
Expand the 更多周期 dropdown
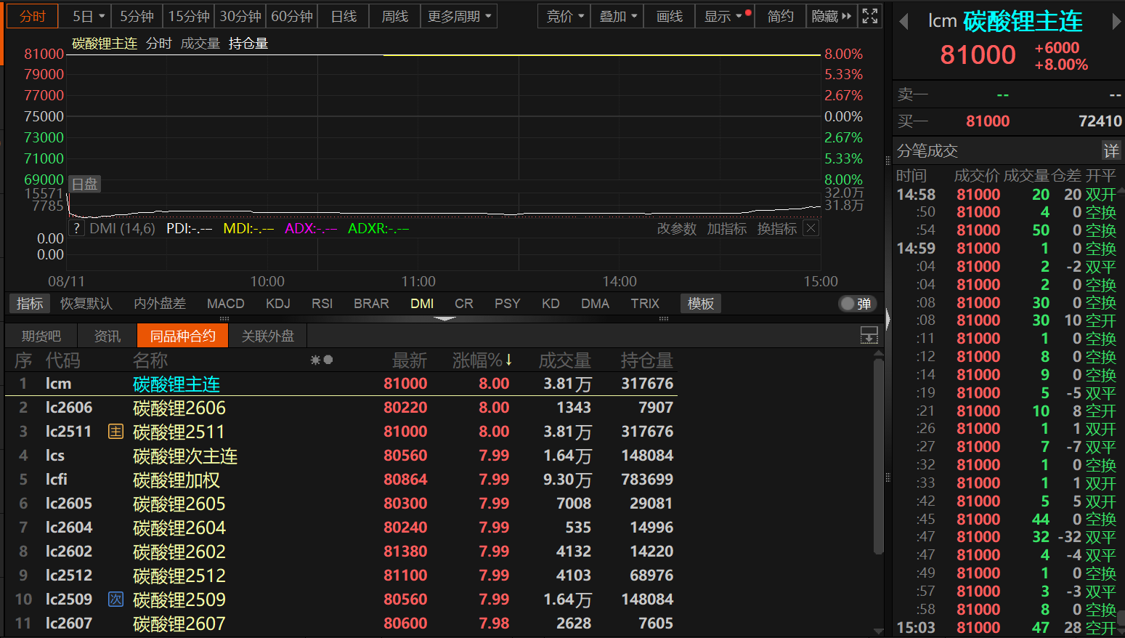(x=459, y=16)
